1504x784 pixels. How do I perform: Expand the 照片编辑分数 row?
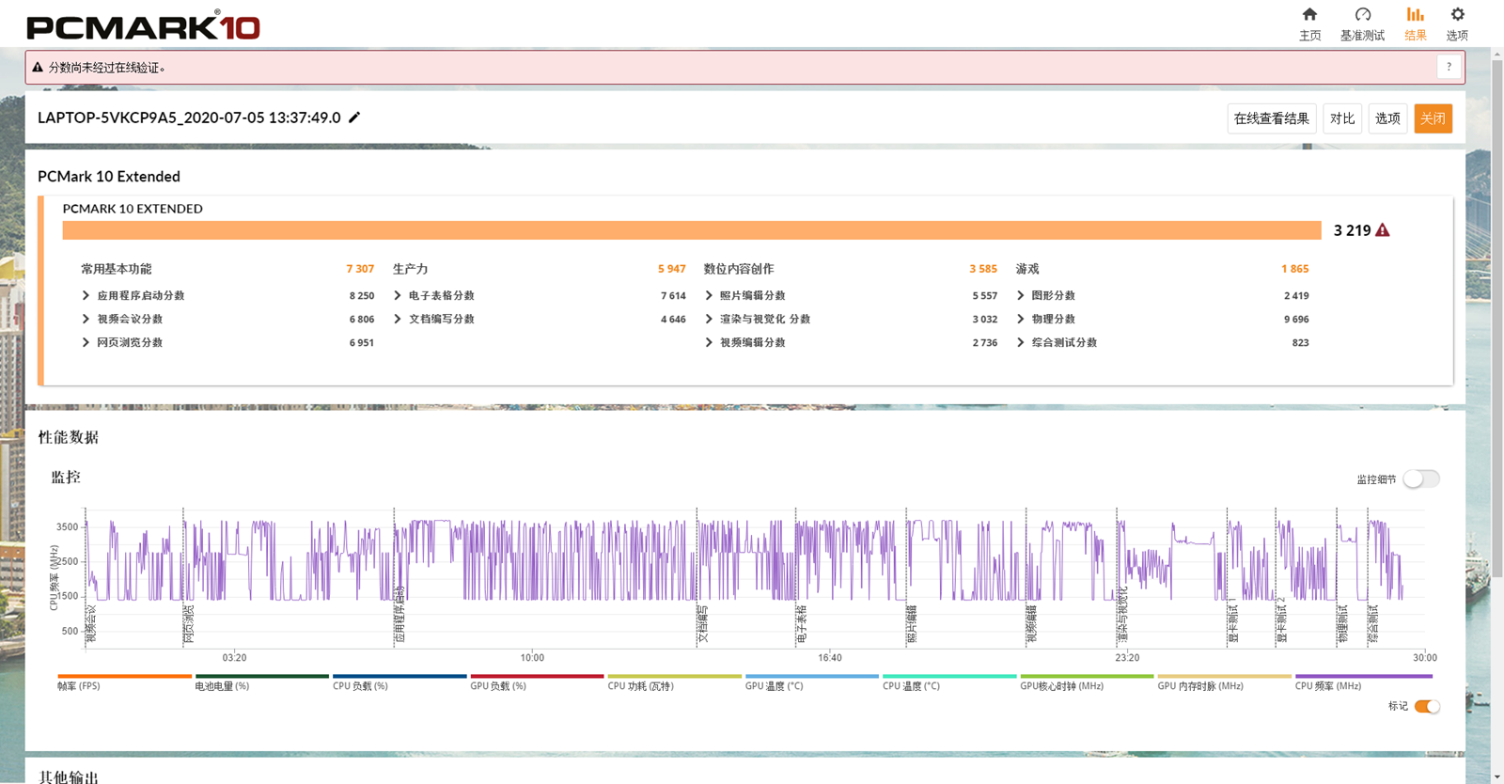click(709, 295)
